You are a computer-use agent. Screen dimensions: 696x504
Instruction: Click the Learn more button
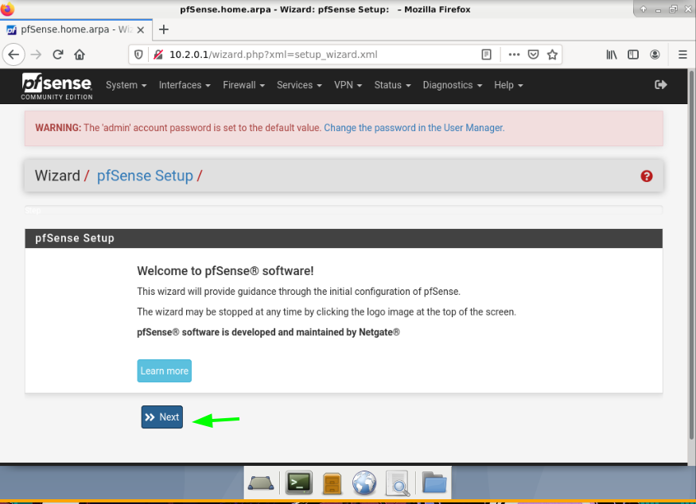click(164, 371)
